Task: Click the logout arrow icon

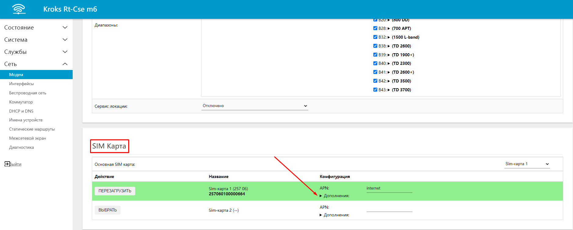Action: tap(7, 164)
